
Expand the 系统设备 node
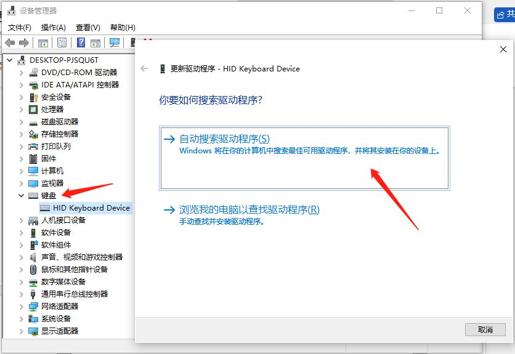click(x=22, y=319)
